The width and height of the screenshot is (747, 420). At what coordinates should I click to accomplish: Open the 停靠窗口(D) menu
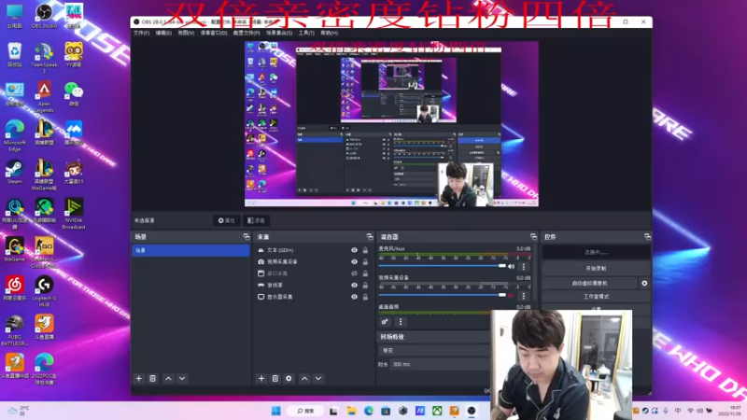214,33
